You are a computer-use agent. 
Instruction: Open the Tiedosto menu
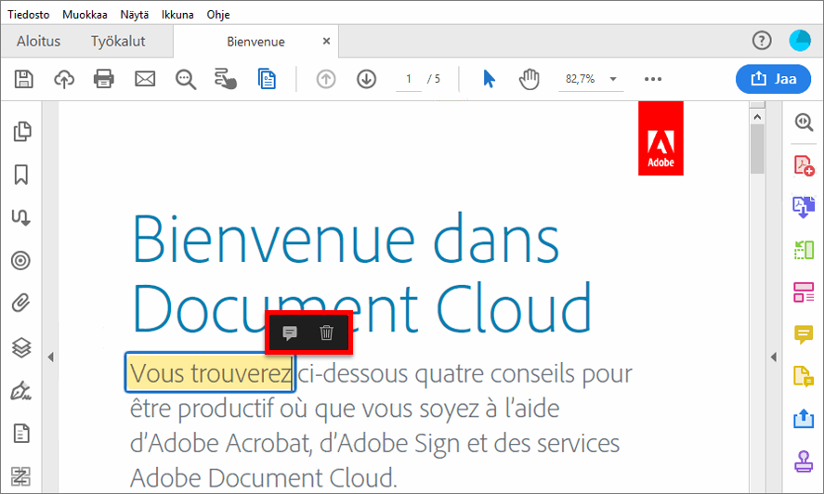[x=29, y=15]
